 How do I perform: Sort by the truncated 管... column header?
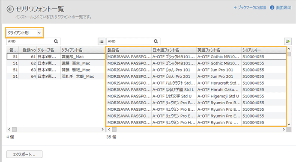pos(13,50)
